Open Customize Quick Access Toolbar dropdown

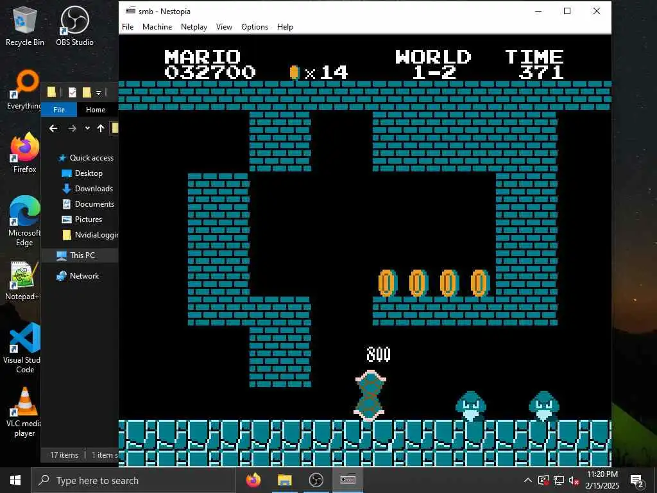pos(98,92)
